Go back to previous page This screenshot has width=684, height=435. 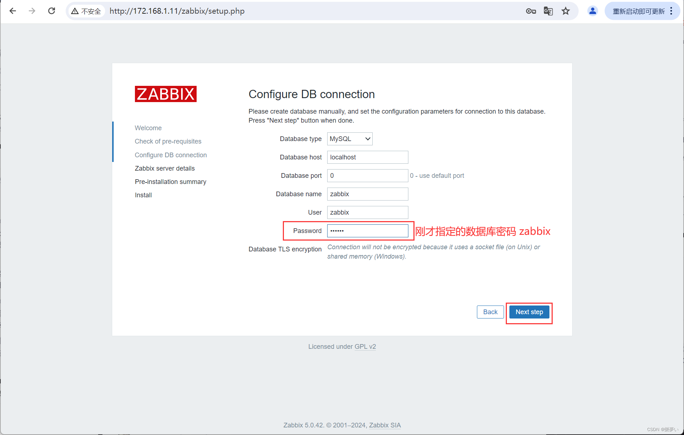[13, 11]
